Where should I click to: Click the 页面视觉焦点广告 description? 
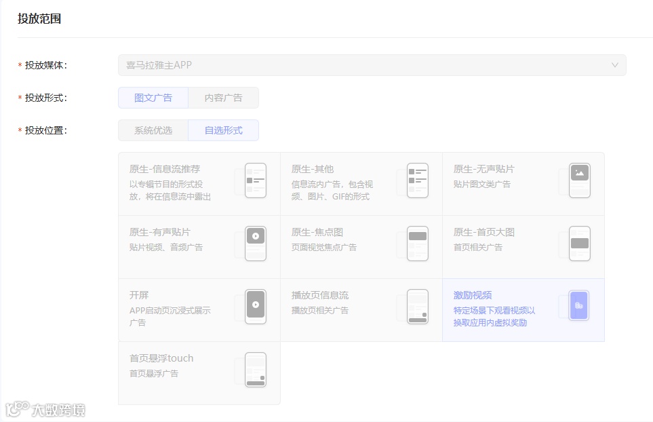[x=323, y=247]
